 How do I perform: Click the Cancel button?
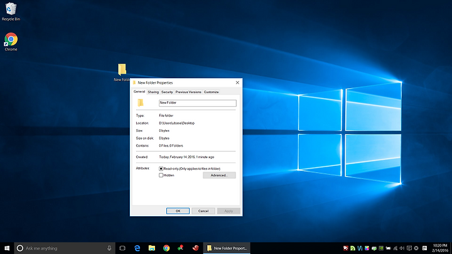203,211
